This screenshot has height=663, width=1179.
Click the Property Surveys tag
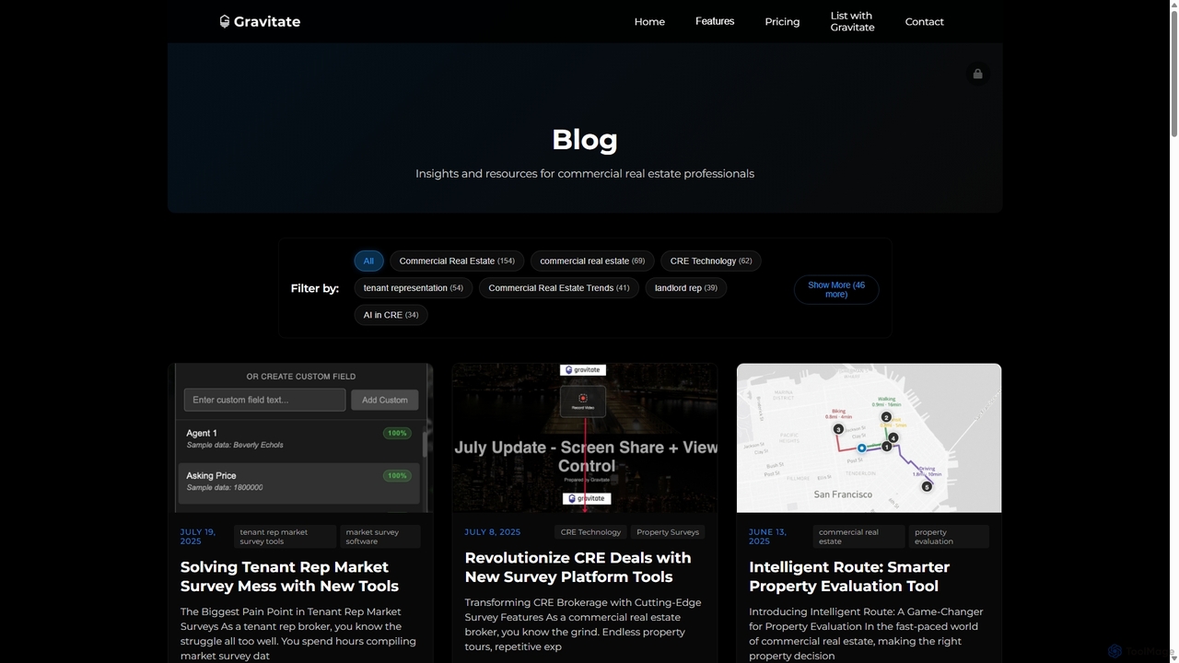click(668, 532)
